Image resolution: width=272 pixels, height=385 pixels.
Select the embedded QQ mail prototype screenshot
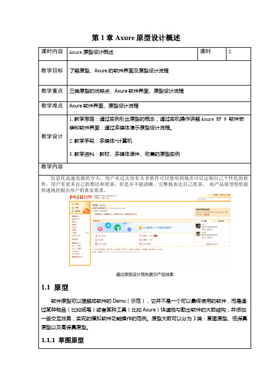pos(150,230)
